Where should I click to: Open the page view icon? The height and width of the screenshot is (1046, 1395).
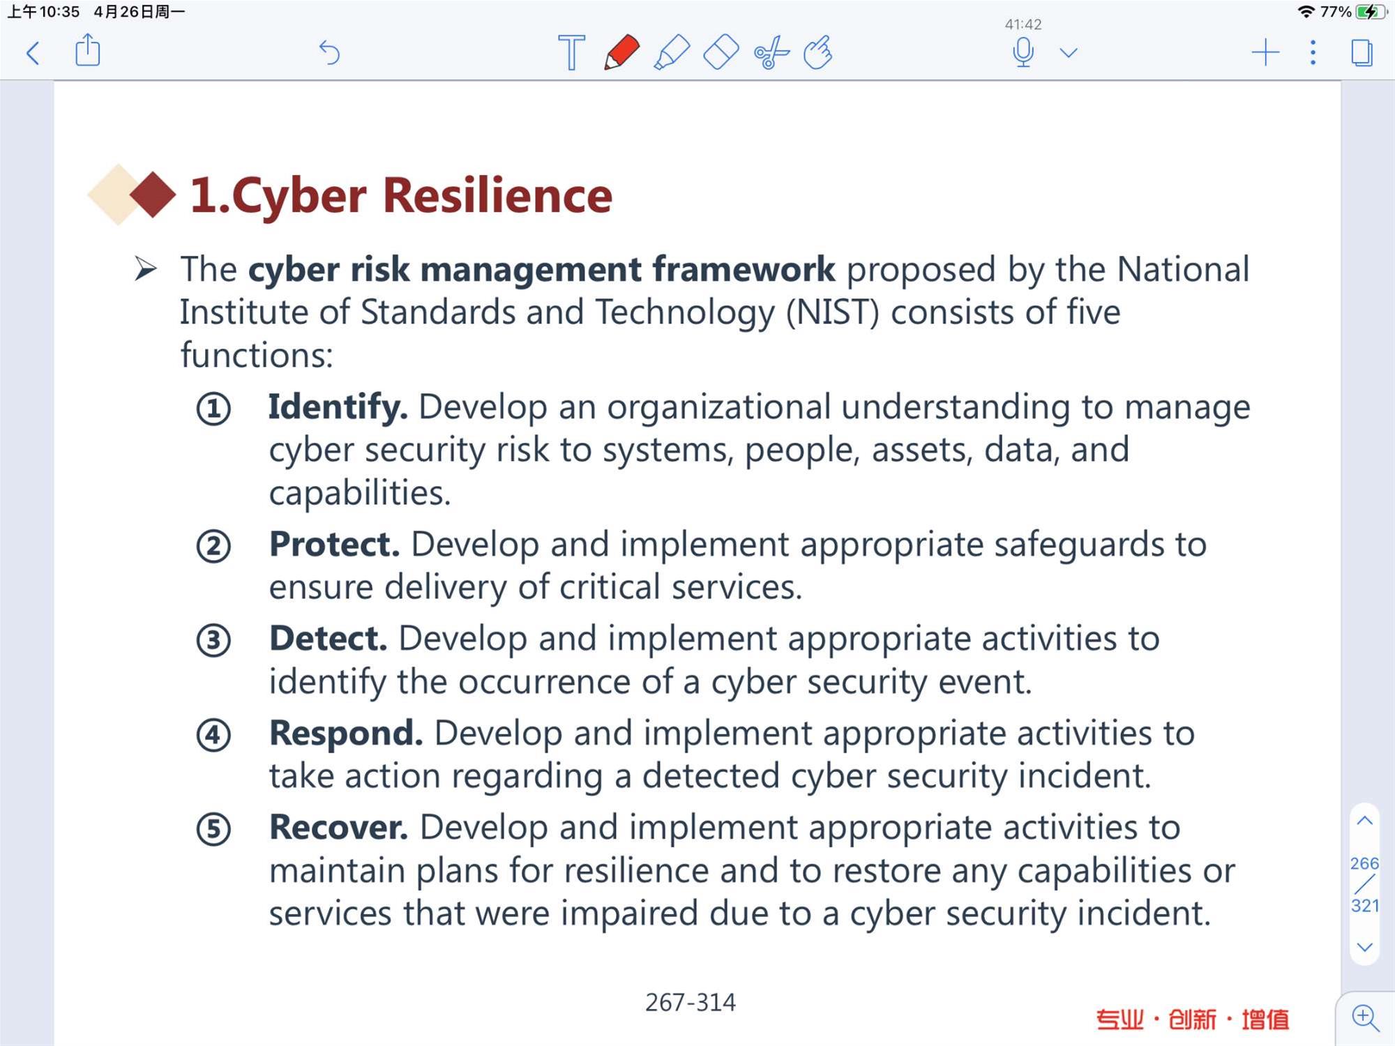(1362, 52)
